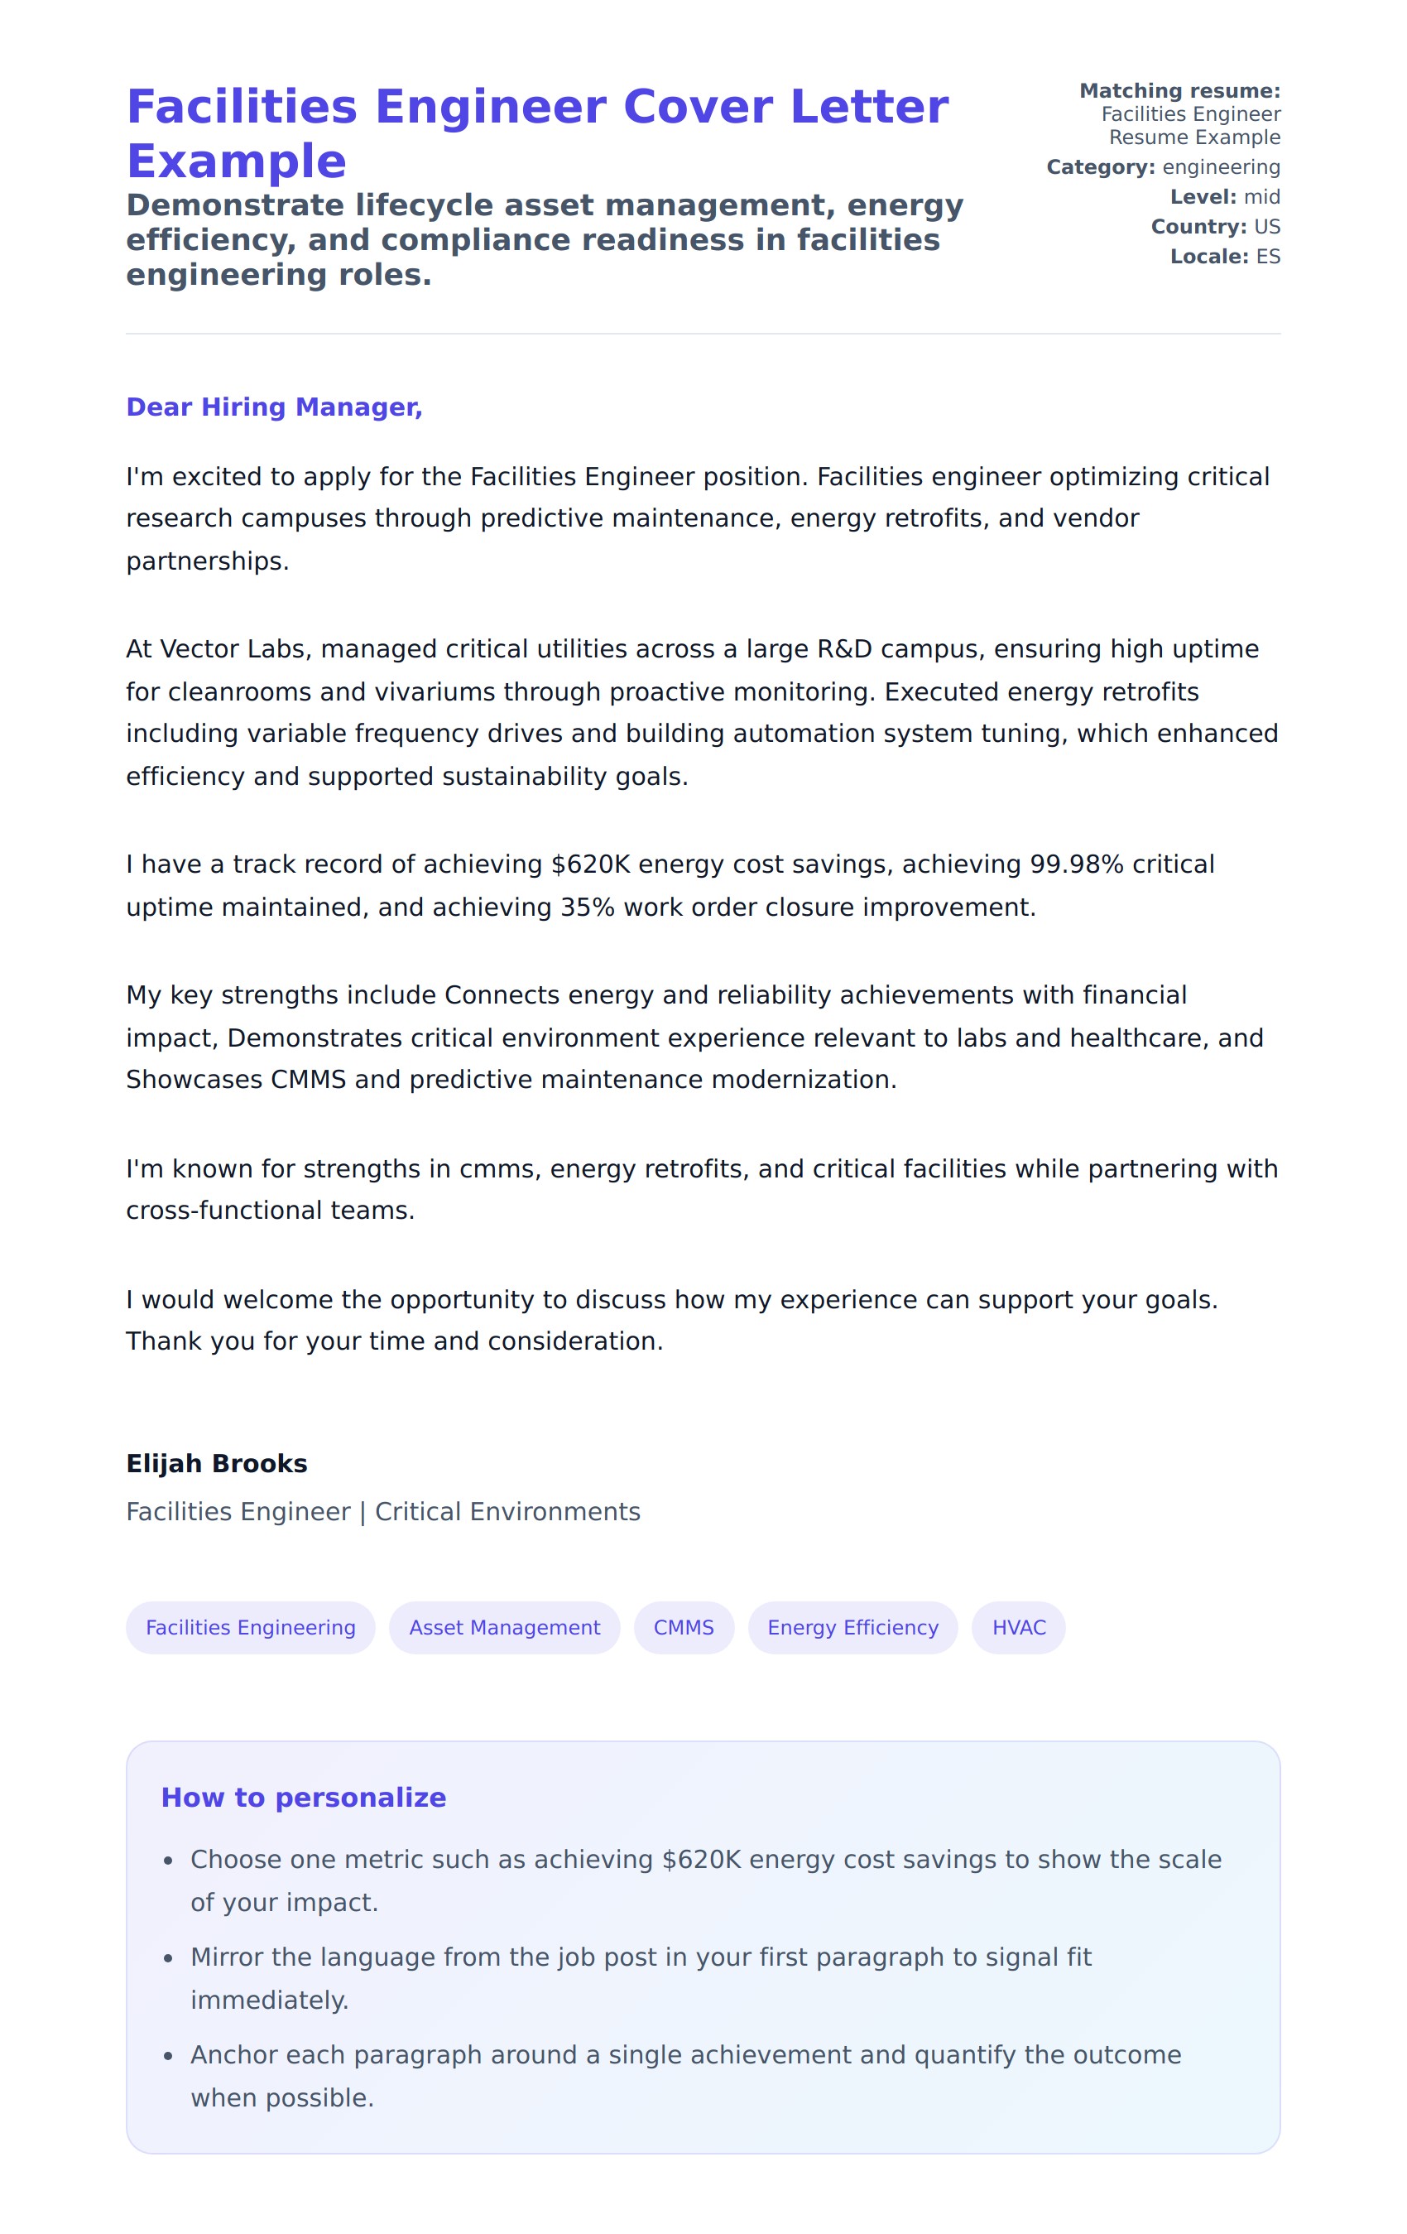Screen dimensions: 1407x2234
Task: Click the Facilities Engineer Cover Letter Example title
Action: pyautogui.click(x=537, y=132)
